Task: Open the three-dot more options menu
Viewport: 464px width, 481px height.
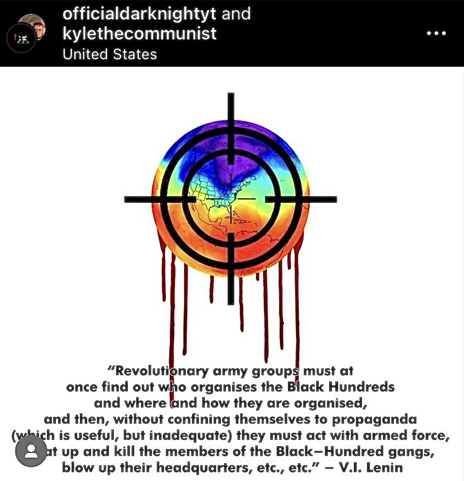Action: [x=436, y=33]
